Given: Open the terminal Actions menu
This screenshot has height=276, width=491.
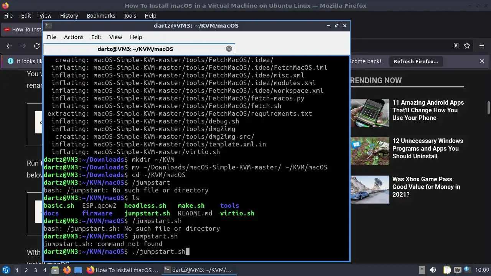Looking at the screenshot, I should coord(74,37).
